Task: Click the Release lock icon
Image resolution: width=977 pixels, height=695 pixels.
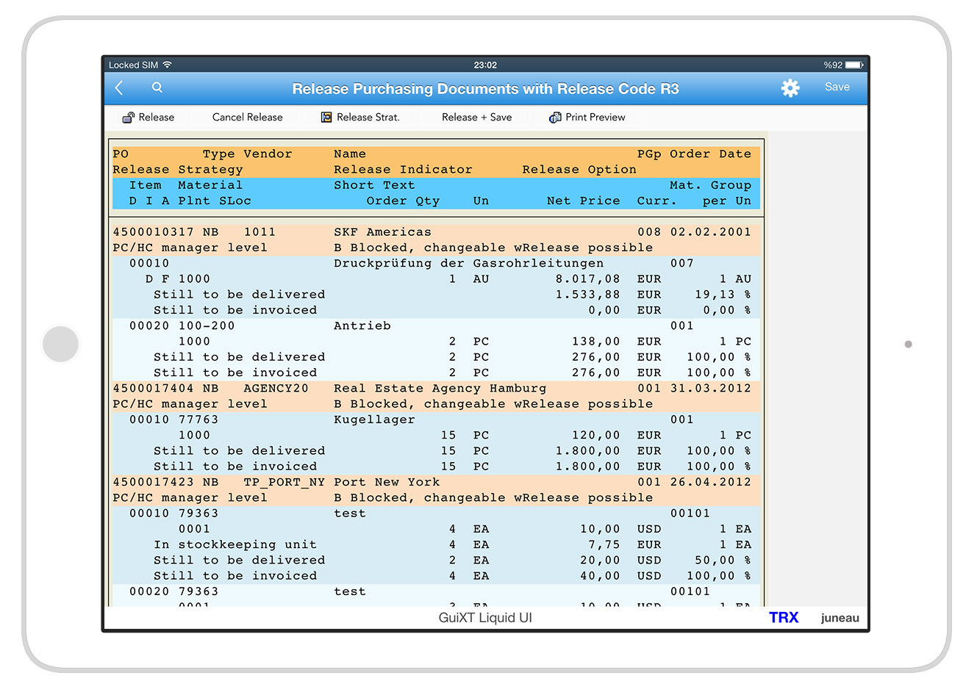Action: click(129, 118)
